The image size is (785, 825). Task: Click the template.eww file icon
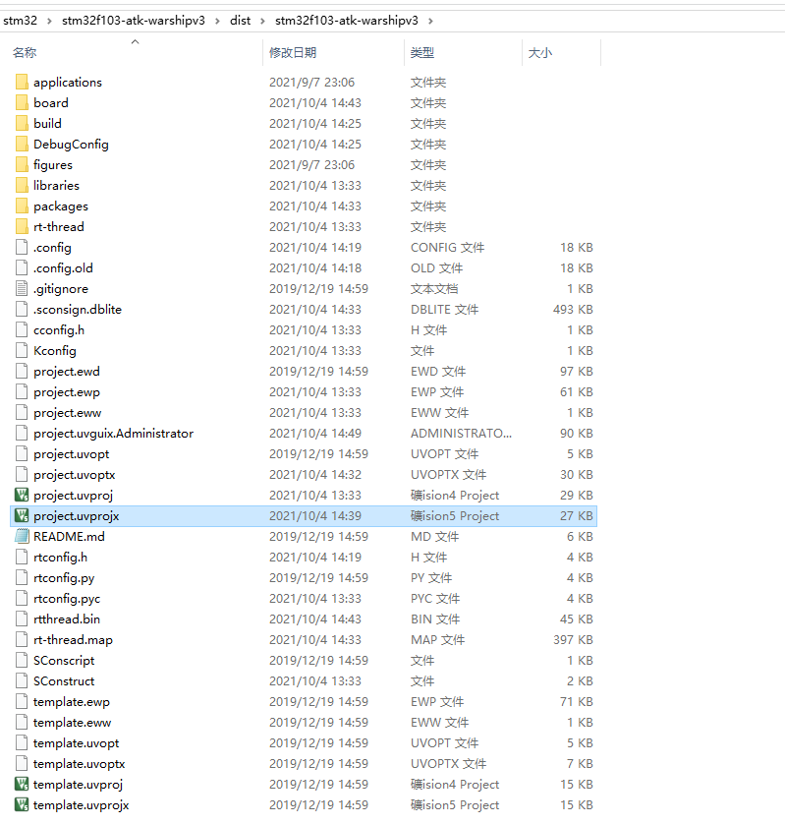22,722
